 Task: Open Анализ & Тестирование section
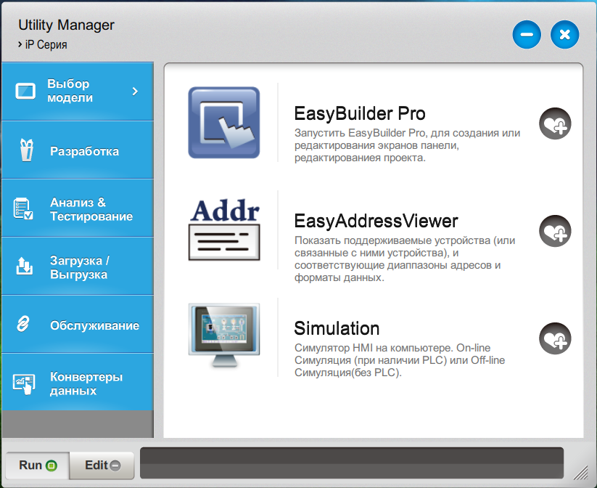coord(78,208)
